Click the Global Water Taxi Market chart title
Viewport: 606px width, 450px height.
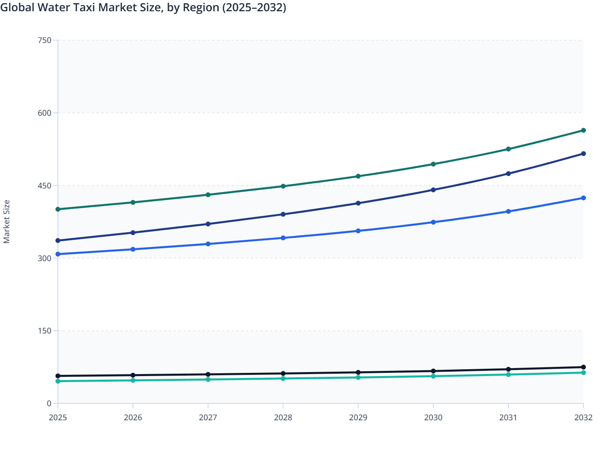(143, 7)
